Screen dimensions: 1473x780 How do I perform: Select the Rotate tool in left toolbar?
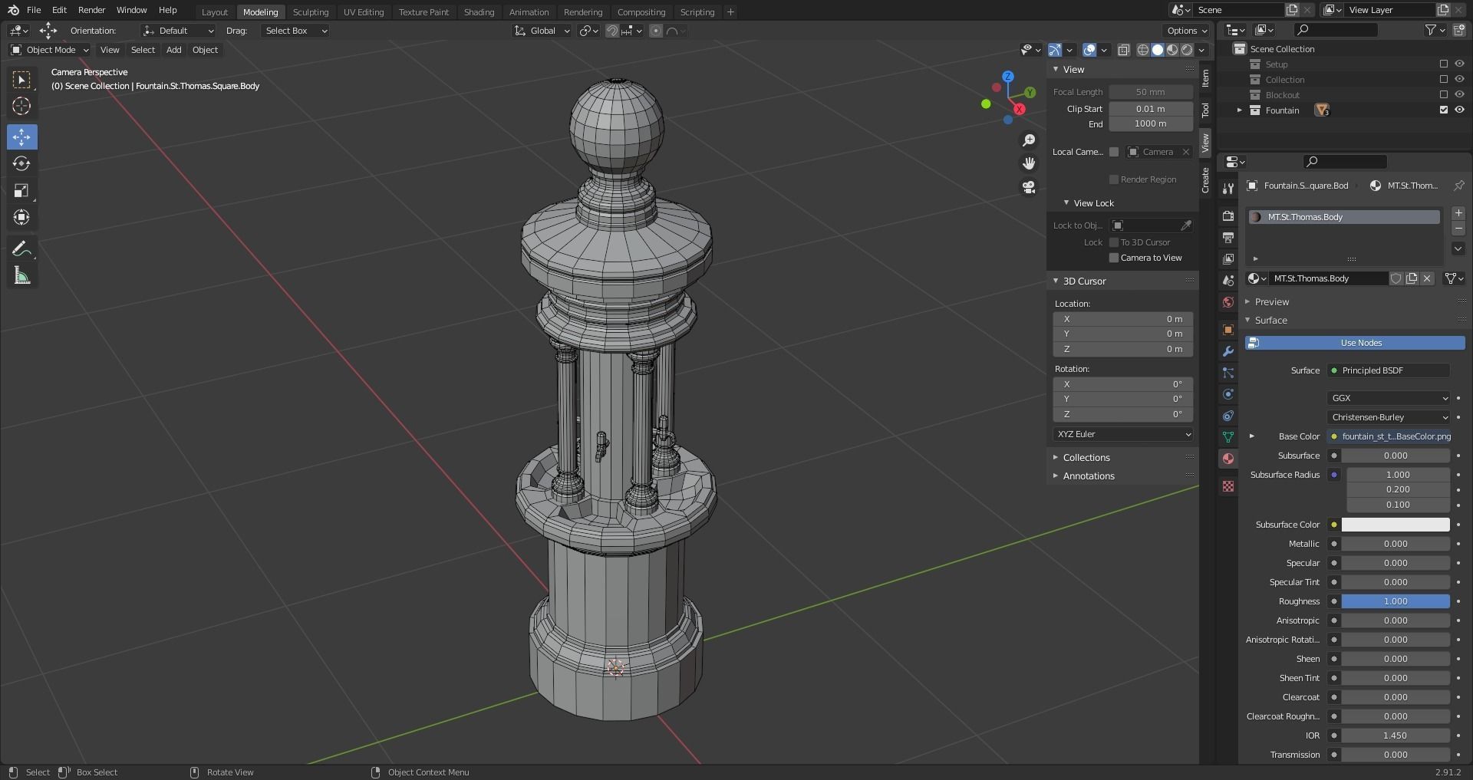pyautogui.click(x=21, y=164)
